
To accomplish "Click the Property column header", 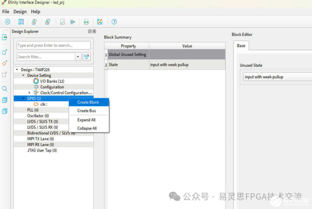I will click(x=128, y=46).
